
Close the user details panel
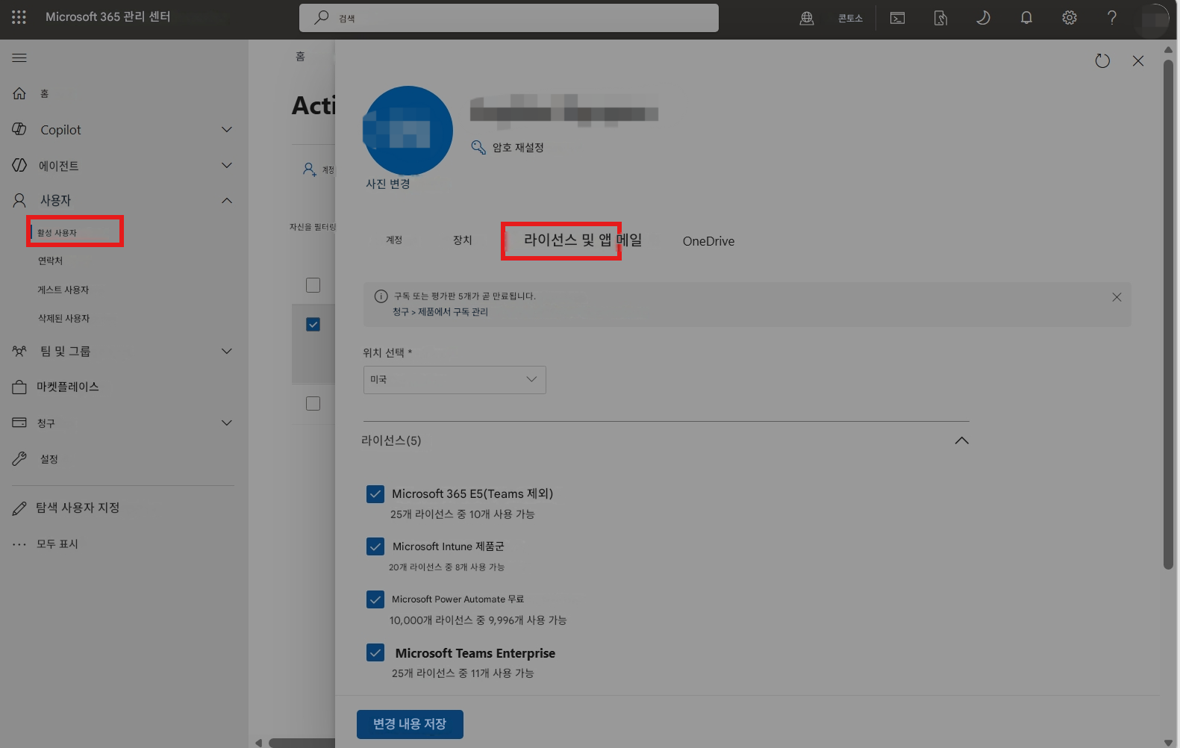tap(1138, 61)
